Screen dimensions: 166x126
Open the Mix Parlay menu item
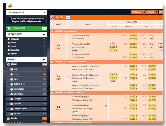(27, 94)
